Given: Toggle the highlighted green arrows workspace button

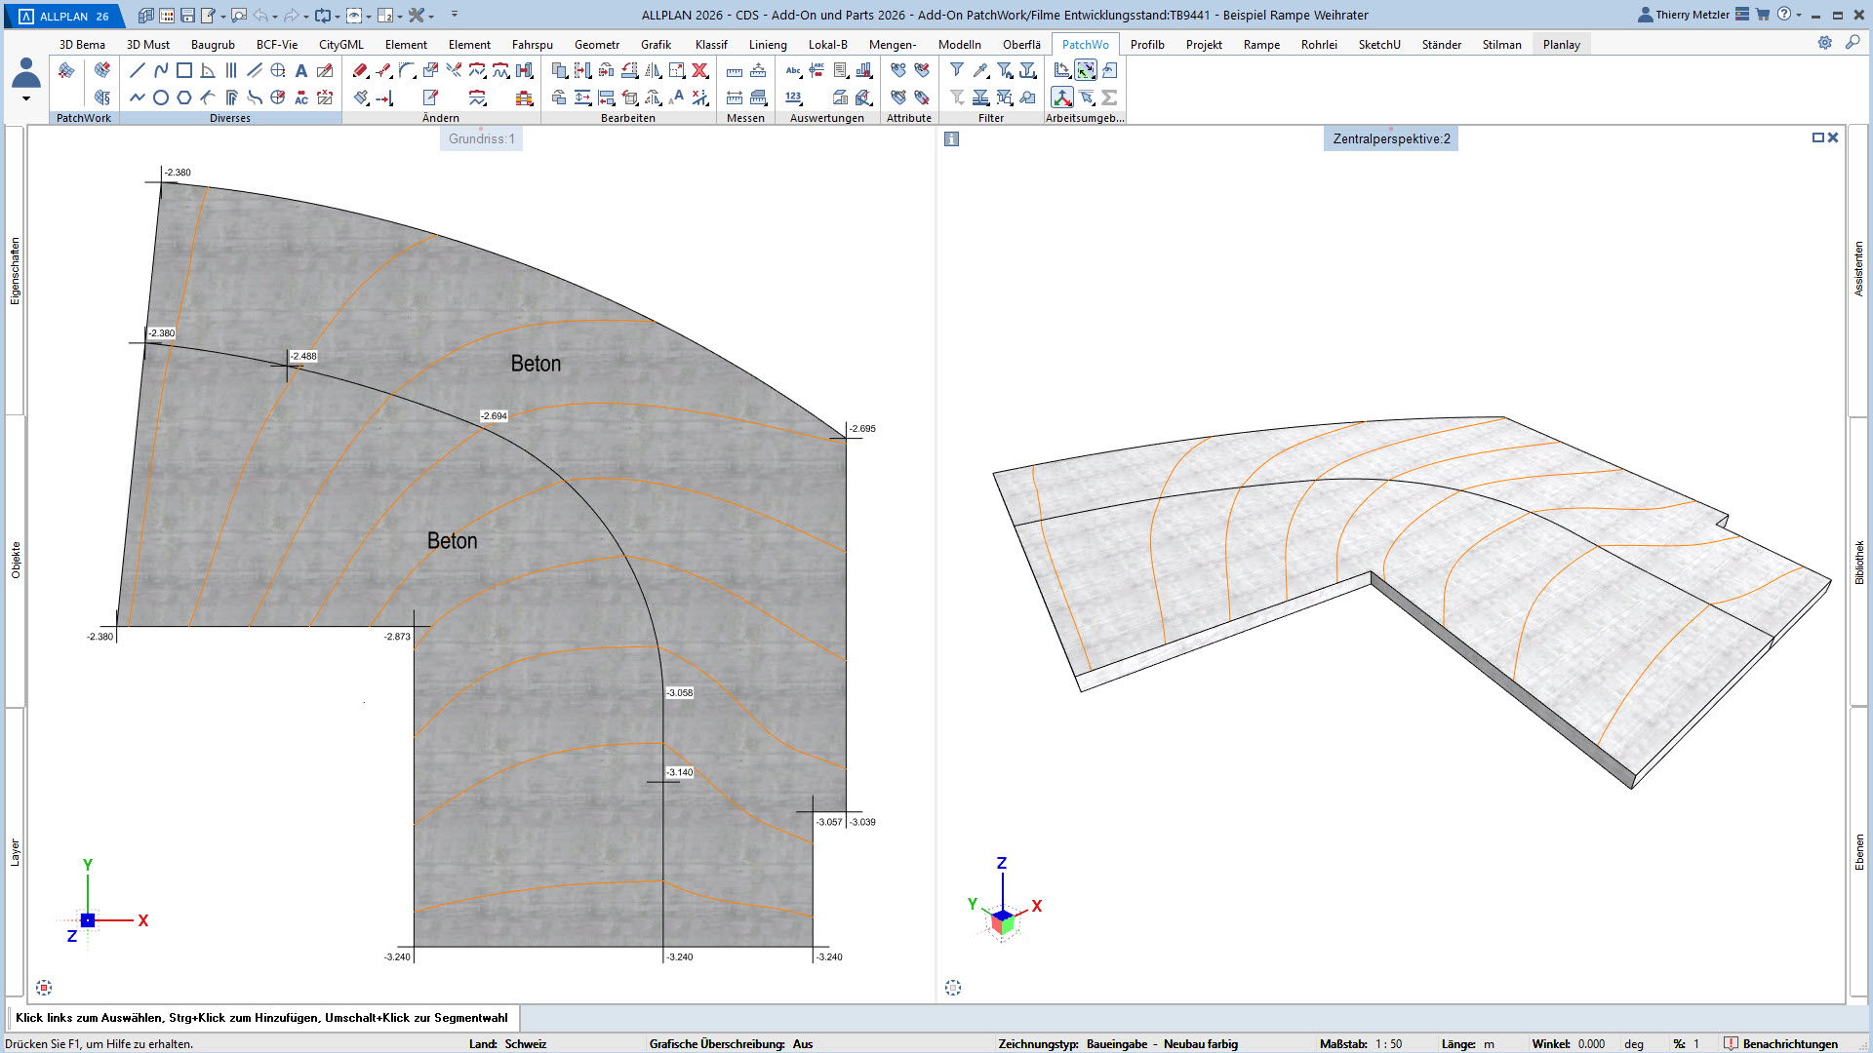Looking at the screenshot, I should 1086,70.
